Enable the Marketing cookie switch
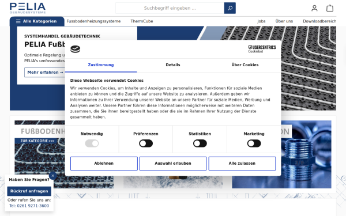The height and width of the screenshot is (216, 346). click(x=254, y=143)
